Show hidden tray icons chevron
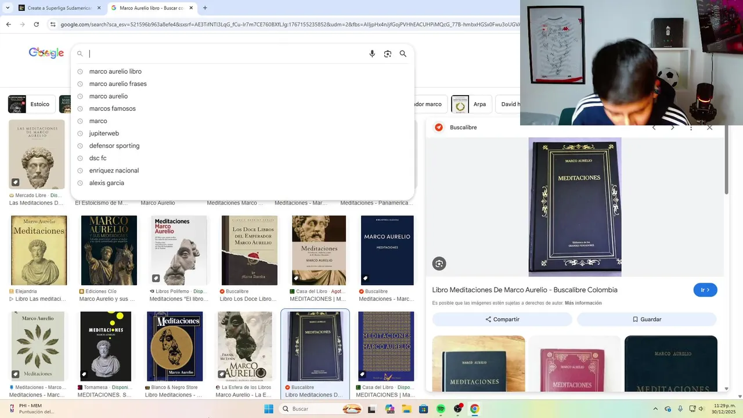 click(x=655, y=409)
